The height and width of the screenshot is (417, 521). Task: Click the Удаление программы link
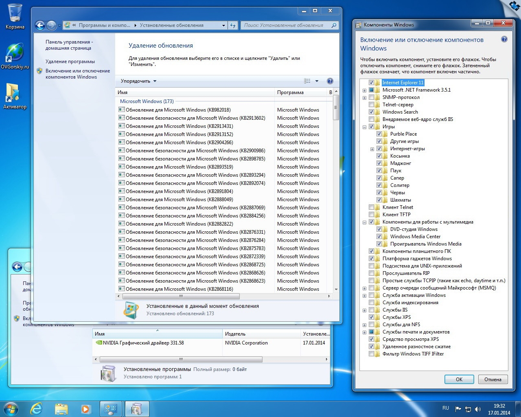point(70,61)
